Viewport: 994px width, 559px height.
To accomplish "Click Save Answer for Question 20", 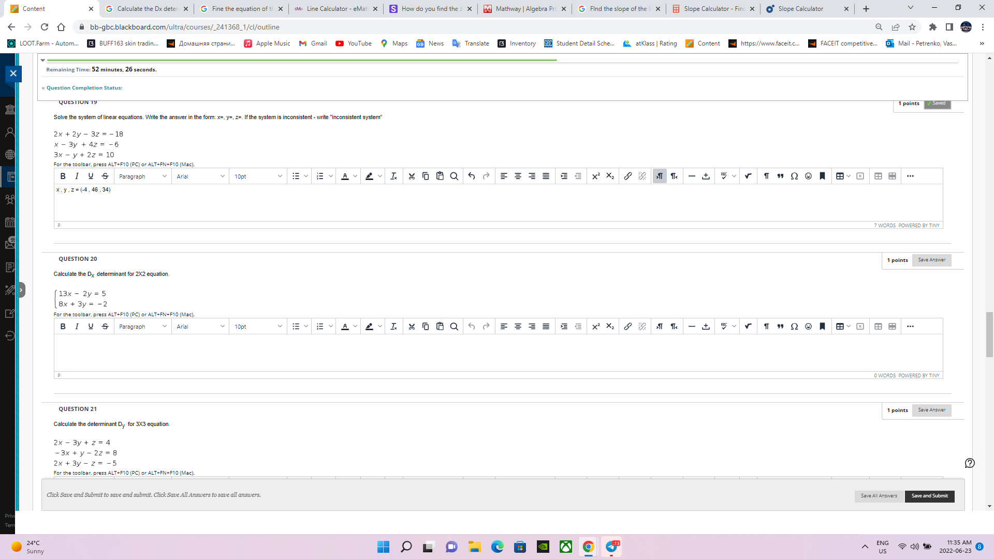I will [931, 260].
